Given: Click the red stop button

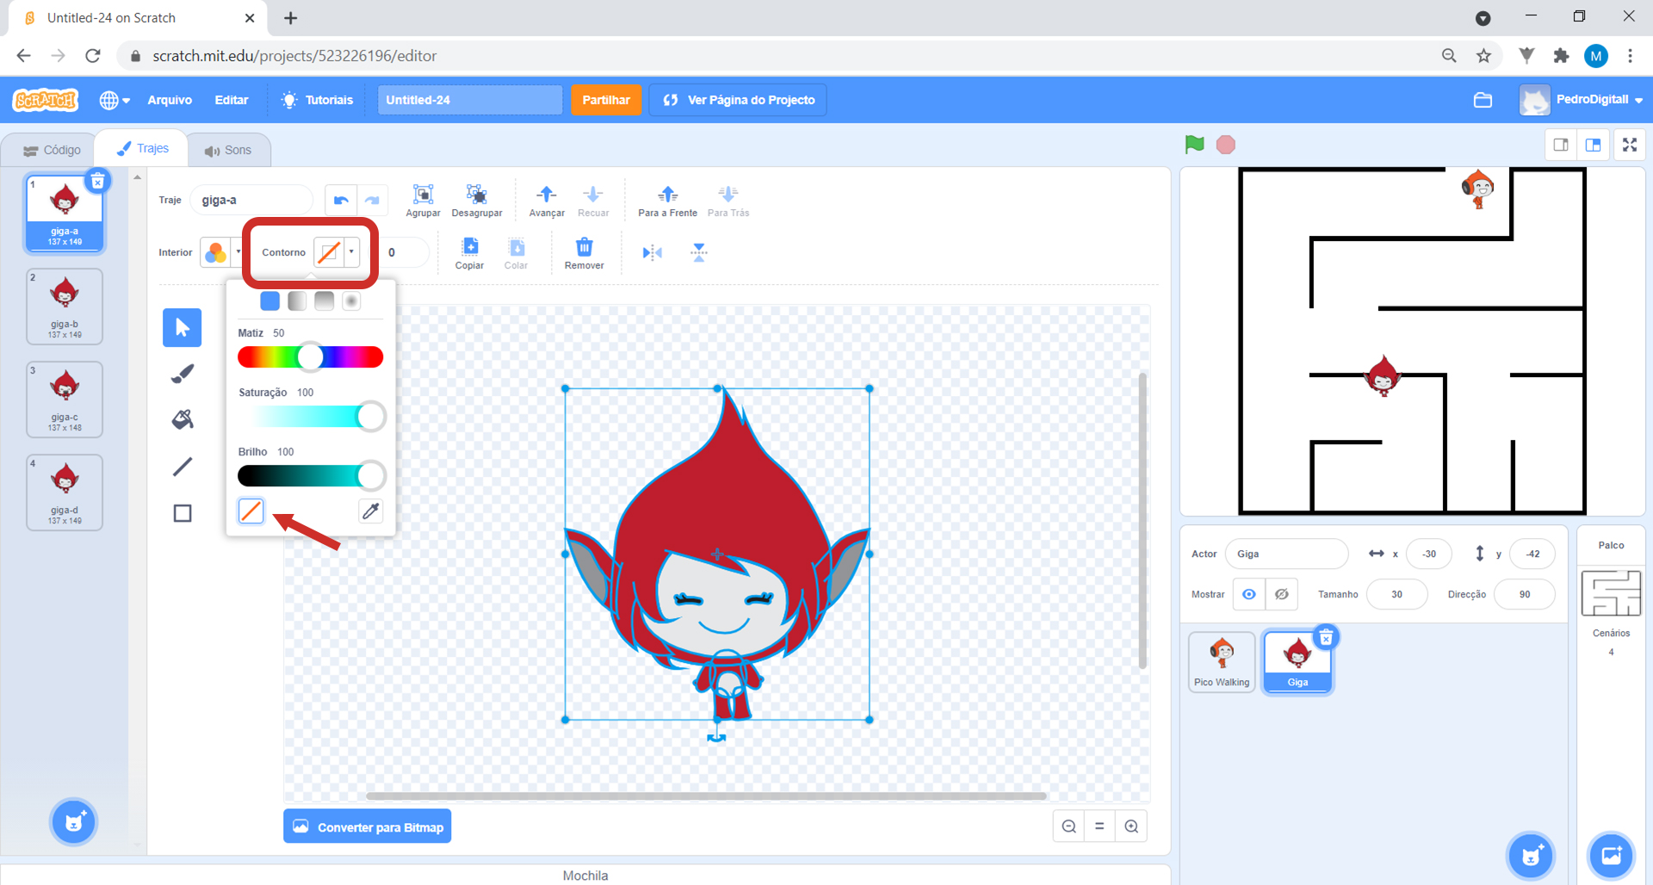Looking at the screenshot, I should 1226,145.
